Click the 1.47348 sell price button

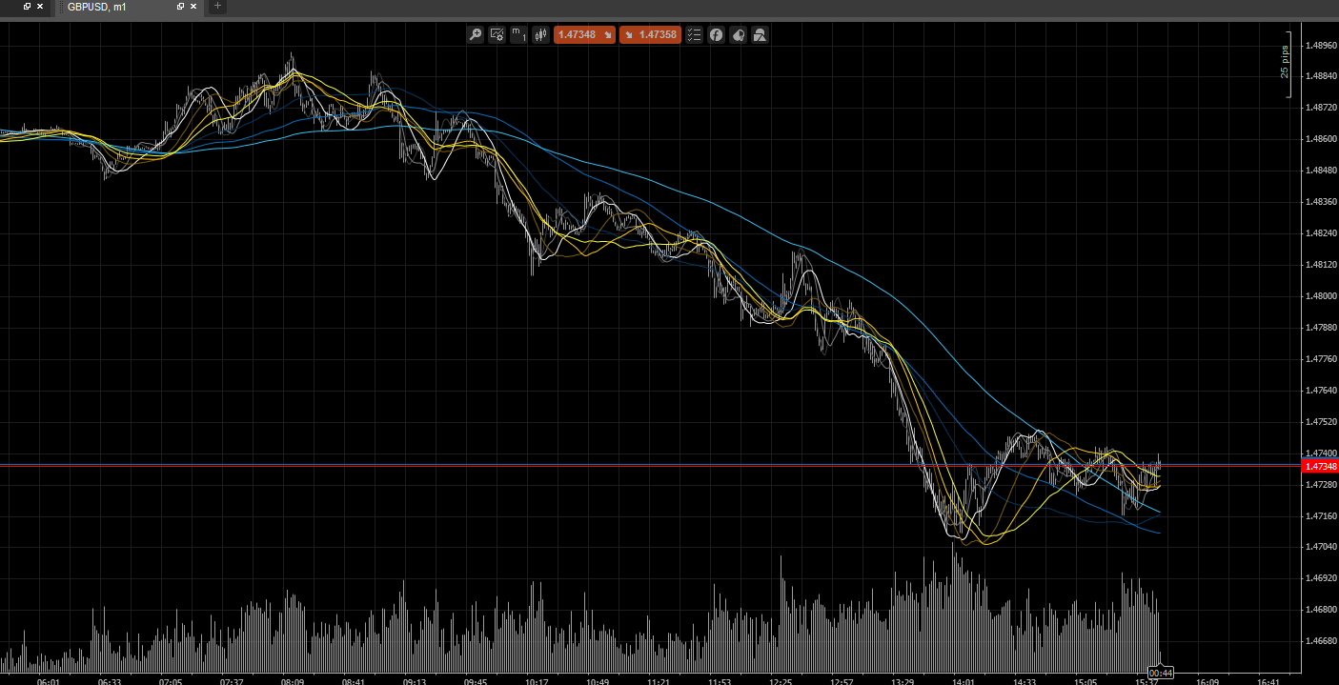click(x=583, y=34)
